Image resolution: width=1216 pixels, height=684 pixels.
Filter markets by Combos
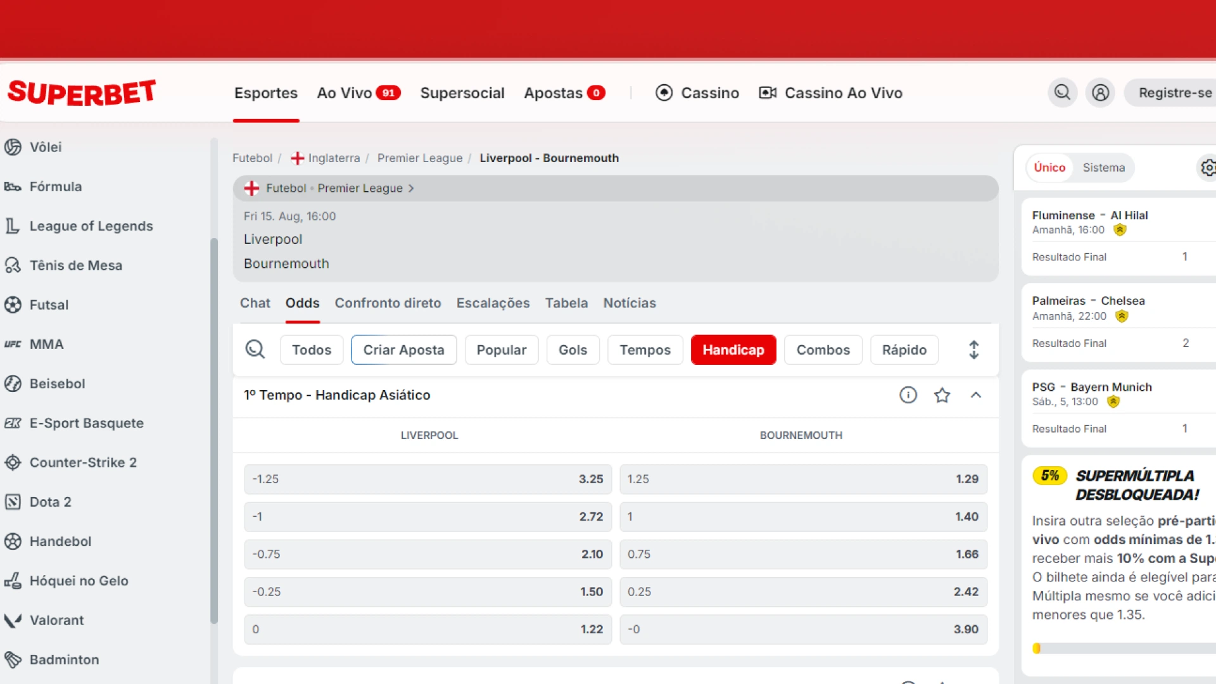823,350
